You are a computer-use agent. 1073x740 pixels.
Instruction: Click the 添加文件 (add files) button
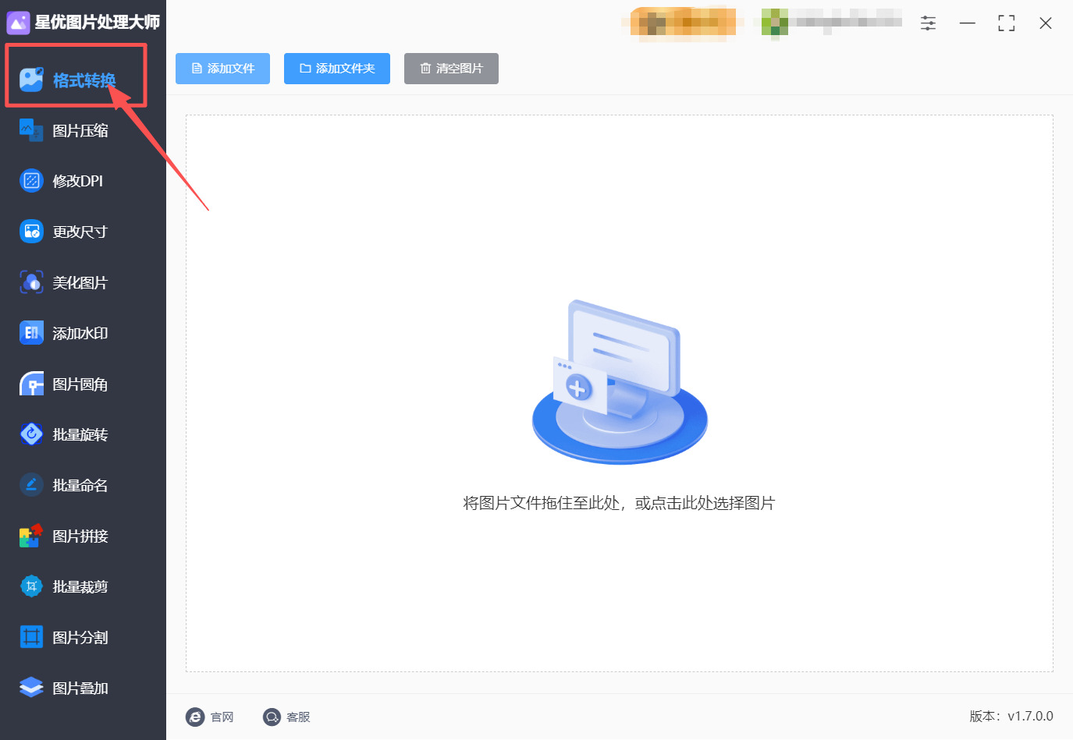tap(222, 69)
